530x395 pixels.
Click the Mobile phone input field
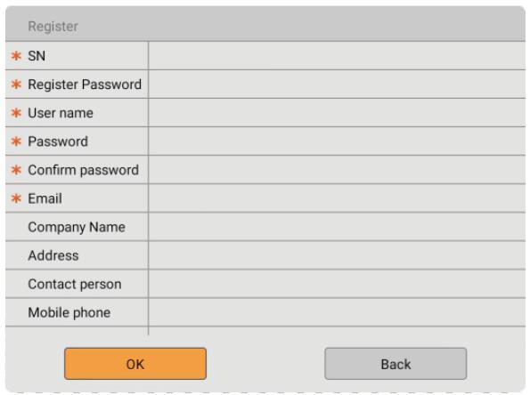tap(337, 312)
